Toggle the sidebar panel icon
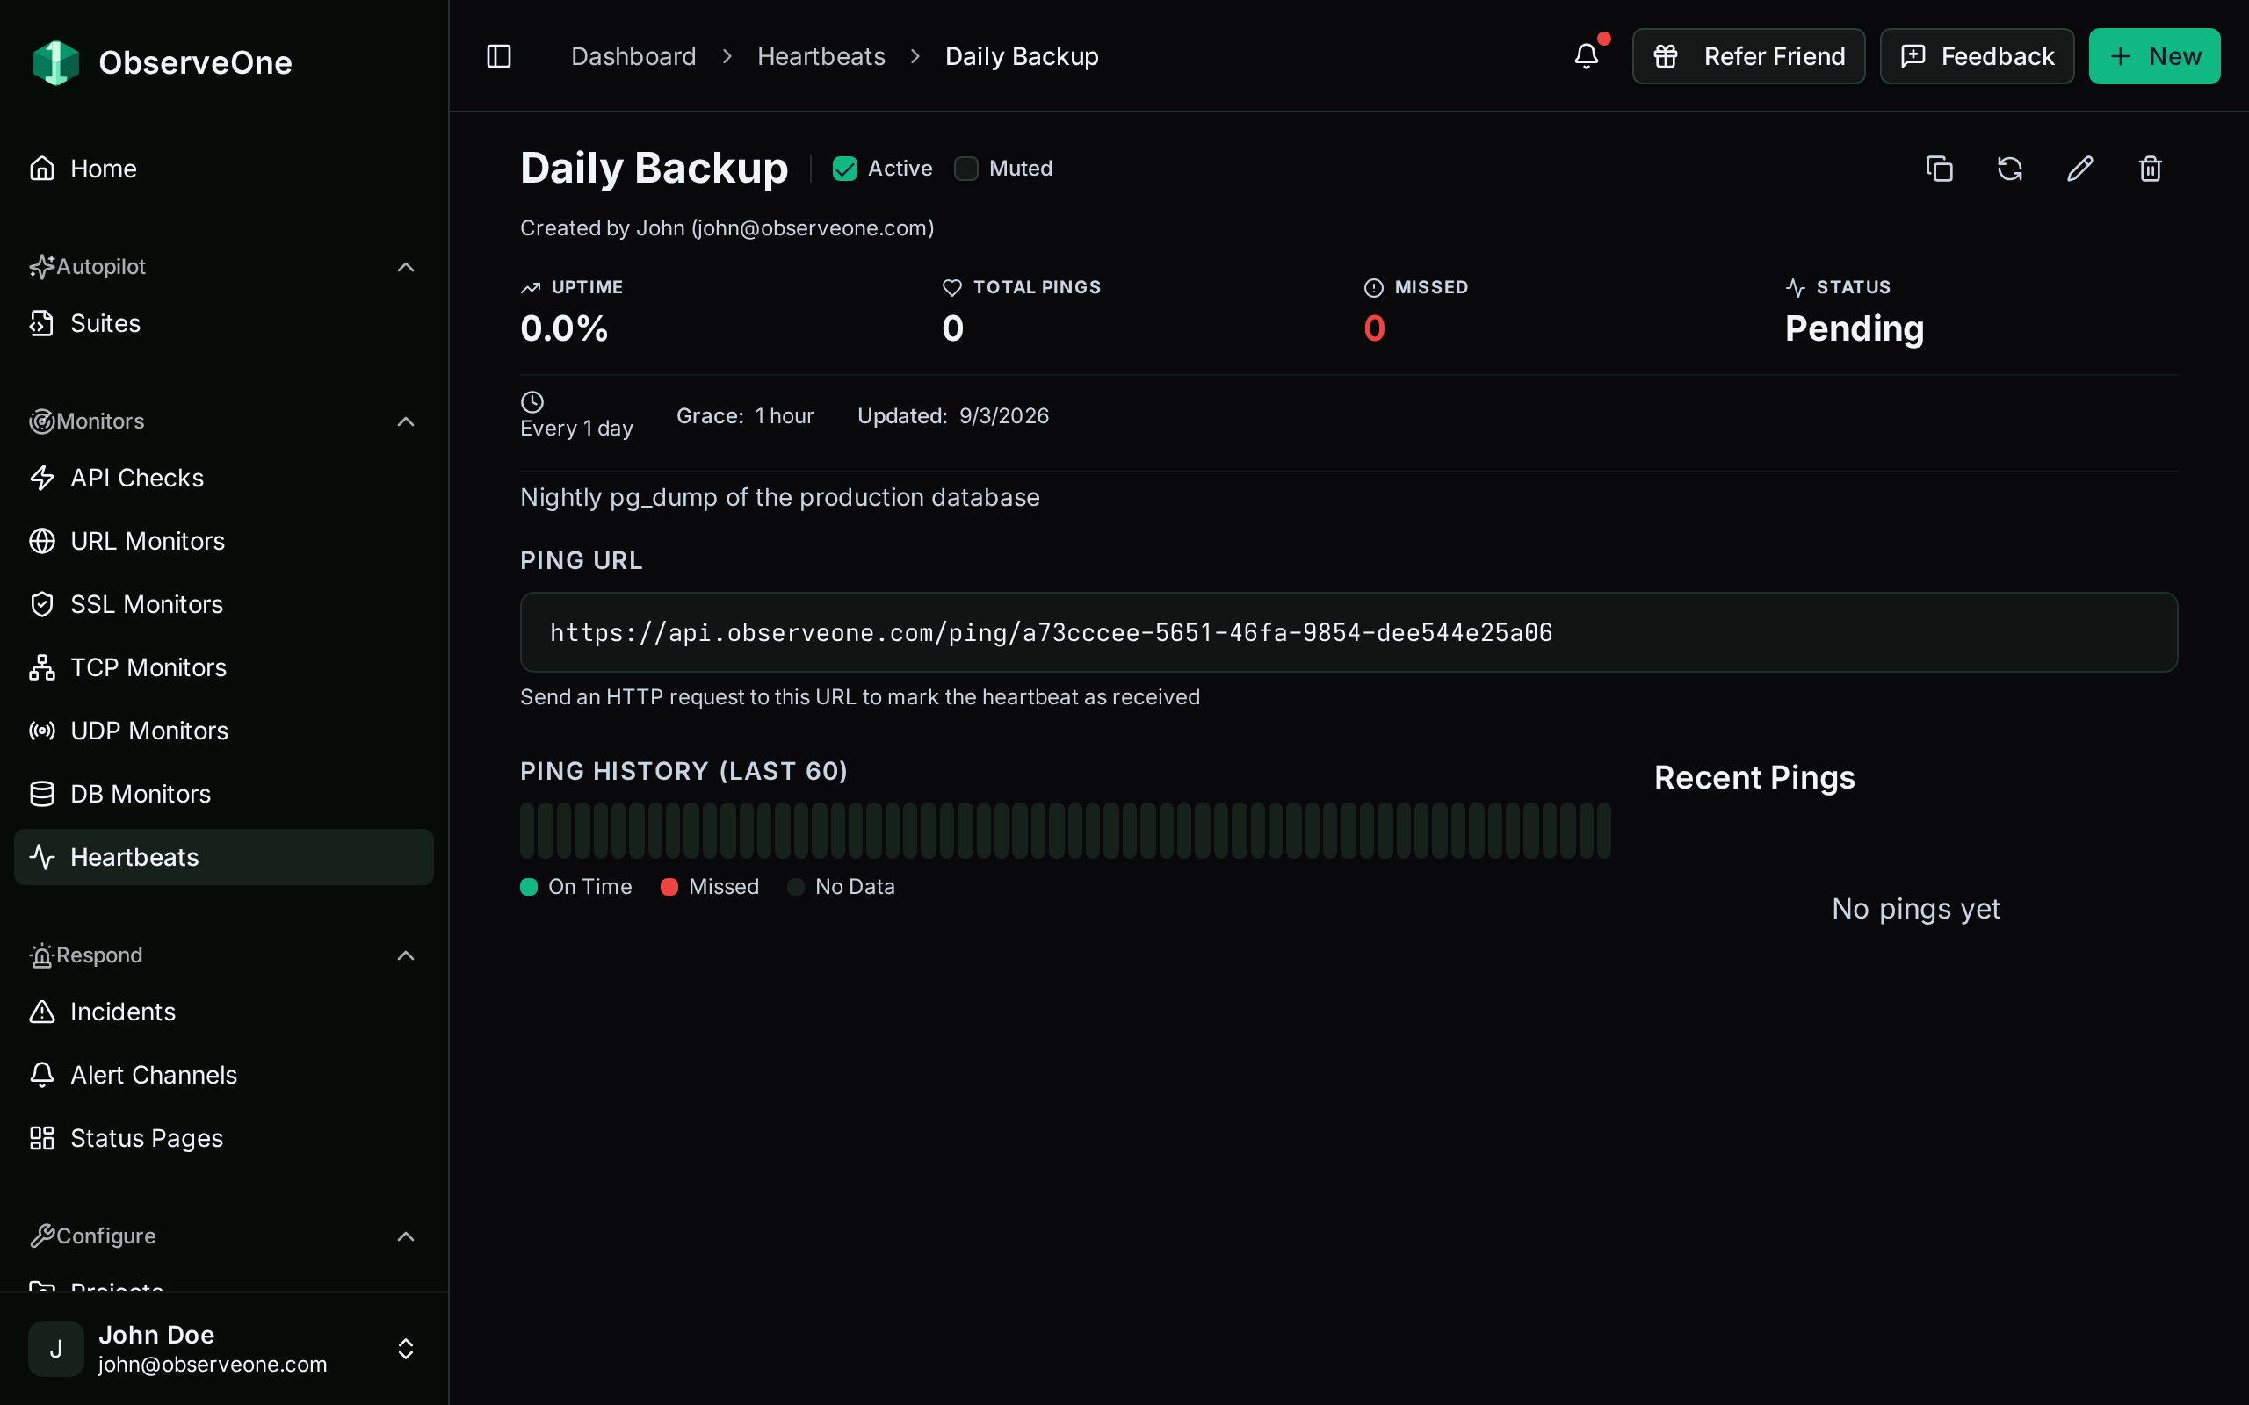 (499, 57)
